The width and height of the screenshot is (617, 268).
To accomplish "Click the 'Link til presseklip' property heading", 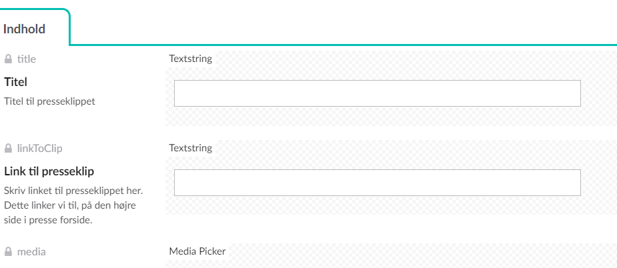I will [x=49, y=171].
